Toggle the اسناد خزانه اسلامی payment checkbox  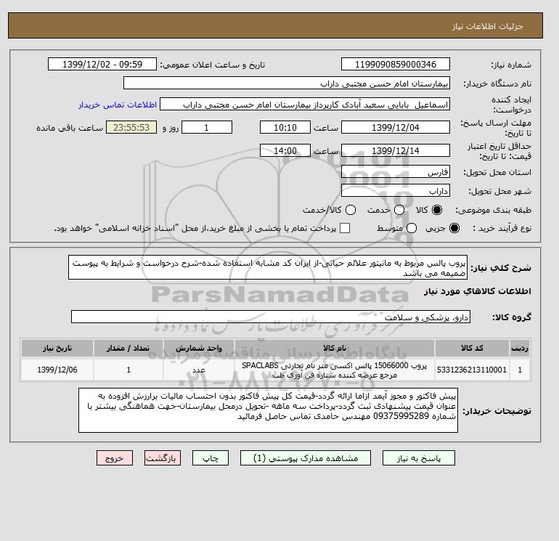coord(345,228)
